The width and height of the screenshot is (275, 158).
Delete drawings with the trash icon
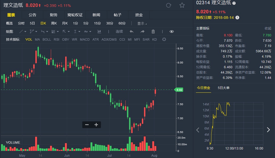pyautogui.click(x=153, y=31)
